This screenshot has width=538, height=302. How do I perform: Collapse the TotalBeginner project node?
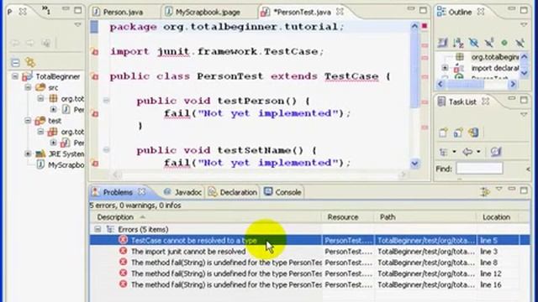click(15, 76)
